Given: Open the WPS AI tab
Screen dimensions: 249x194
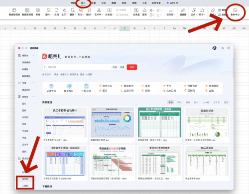Looking at the screenshot, I should (x=172, y=3).
